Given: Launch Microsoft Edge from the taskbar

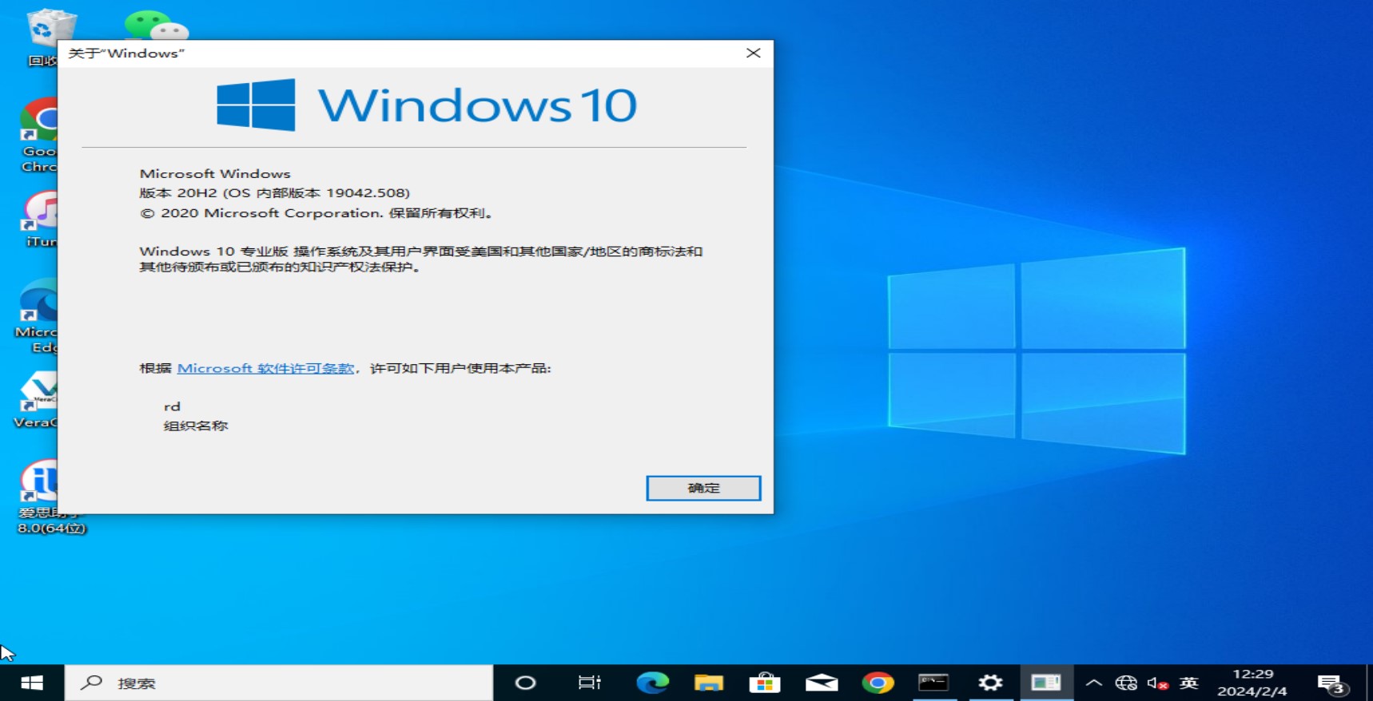Looking at the screenshot, I should tap(652, 683).
